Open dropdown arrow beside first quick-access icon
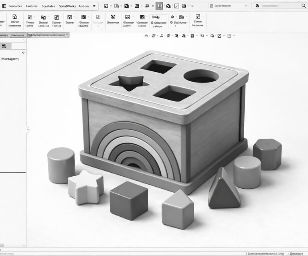Image resolution: width=308 pixels, height=256 pixels. (111, 6)
